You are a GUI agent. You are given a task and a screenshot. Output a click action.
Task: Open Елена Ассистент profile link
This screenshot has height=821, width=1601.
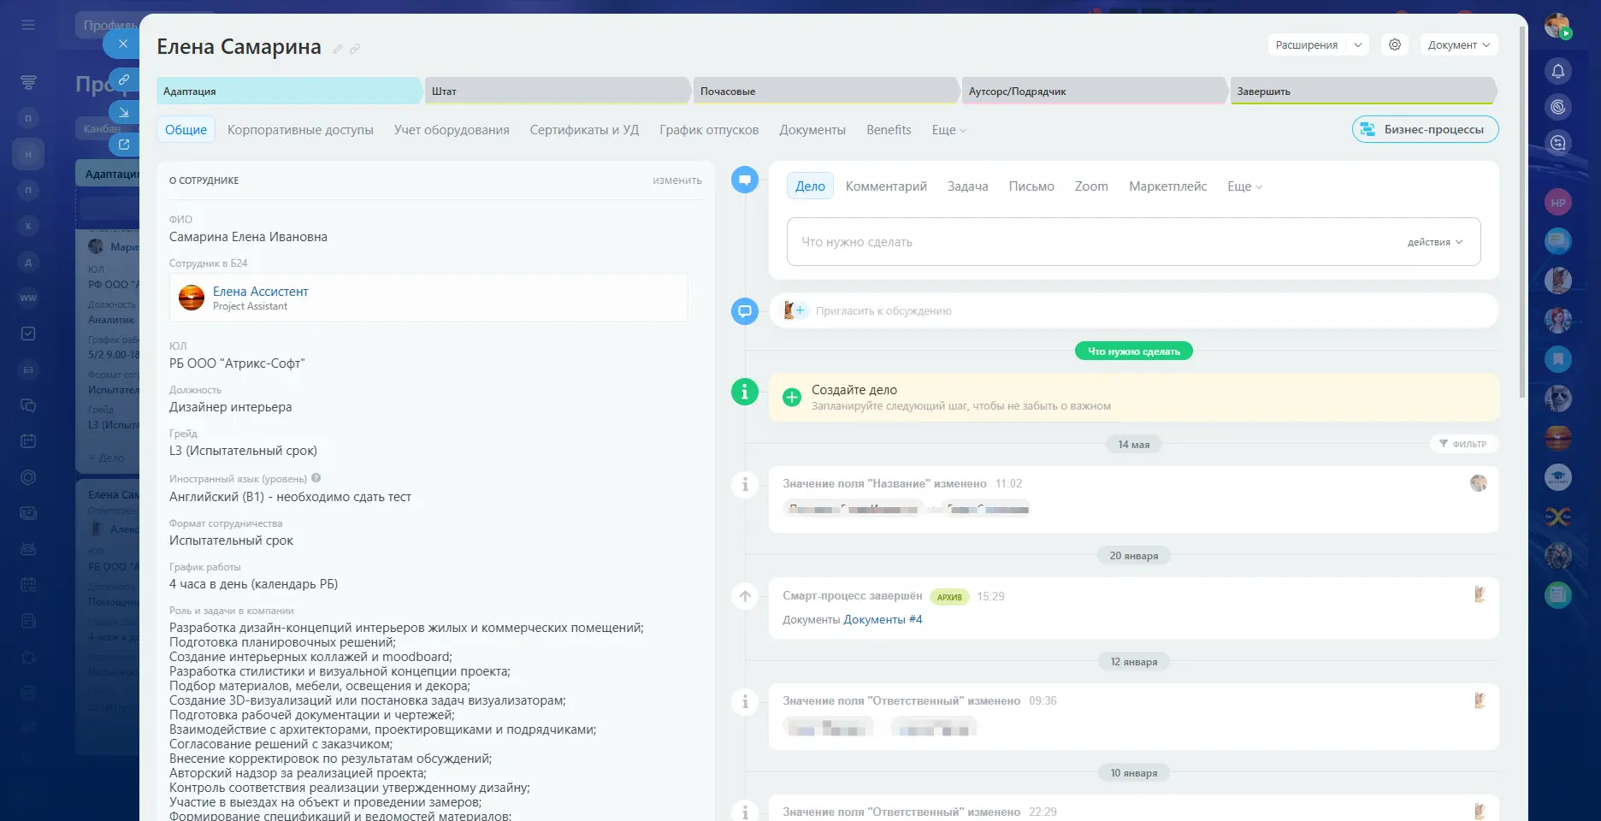click(260, 292)
